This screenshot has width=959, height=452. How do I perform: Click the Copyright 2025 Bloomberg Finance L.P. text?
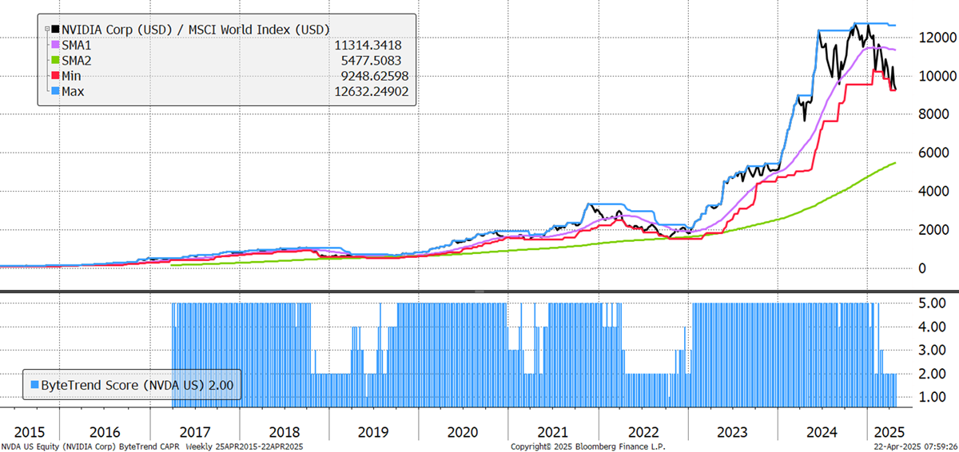[x=587, y=446]
